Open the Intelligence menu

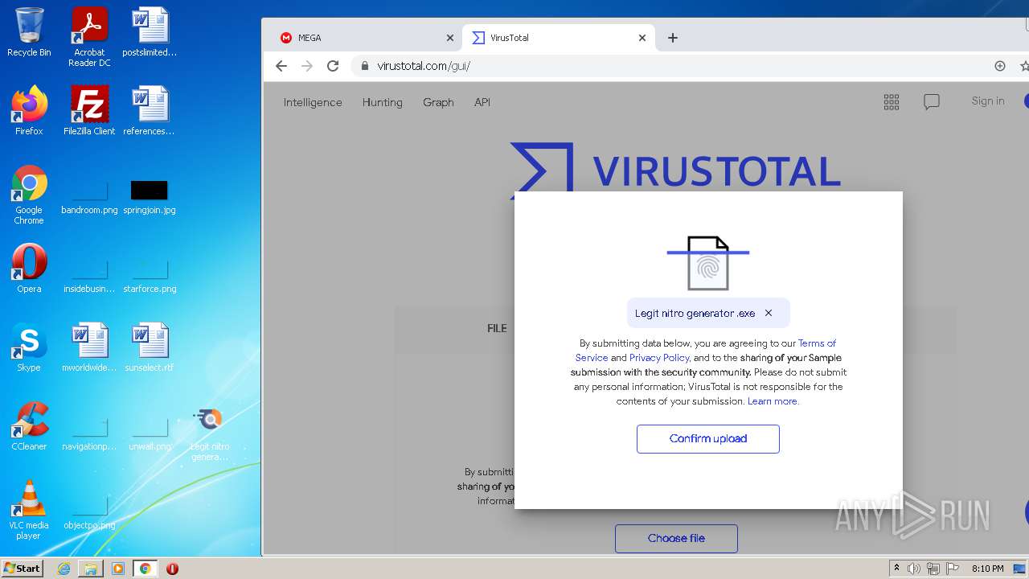click(313, 102)
